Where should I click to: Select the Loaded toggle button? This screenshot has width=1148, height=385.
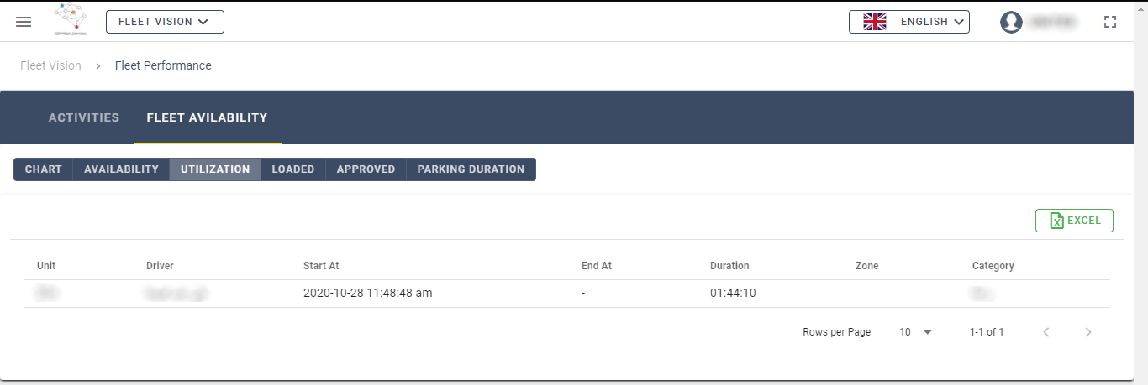[x=293, y=169]
